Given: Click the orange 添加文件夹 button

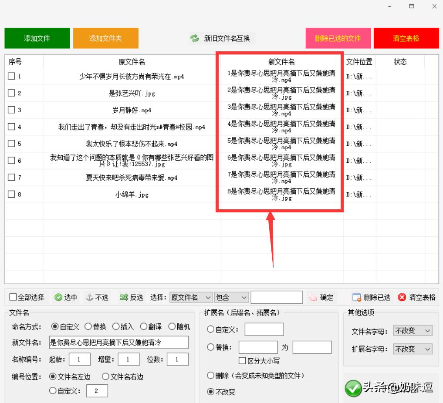Looking at the screenshot, I should click(x=105, y=38).
